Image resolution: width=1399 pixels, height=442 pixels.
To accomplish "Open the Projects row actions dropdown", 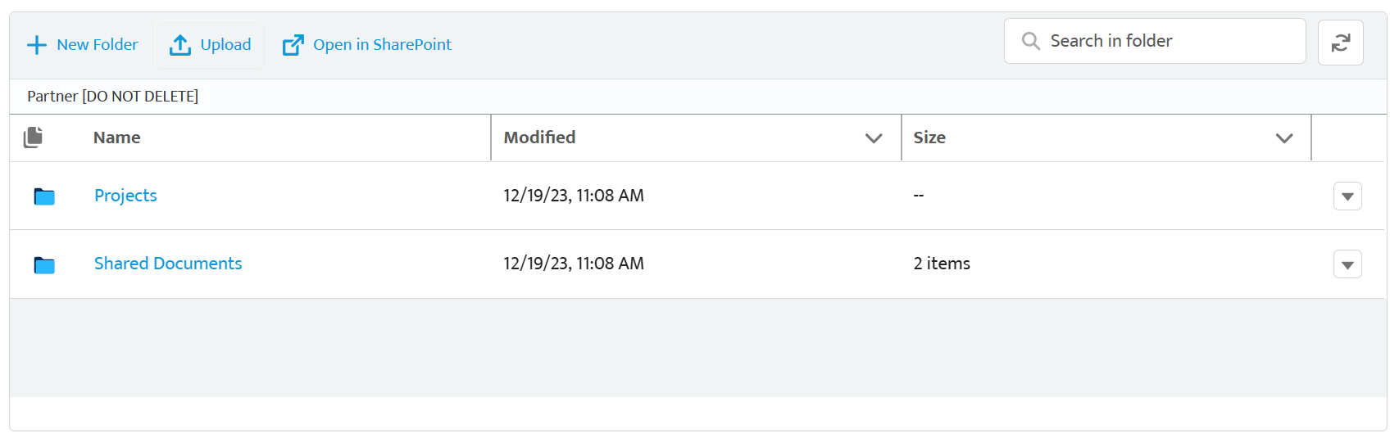I will click(x=1347, y=196).
